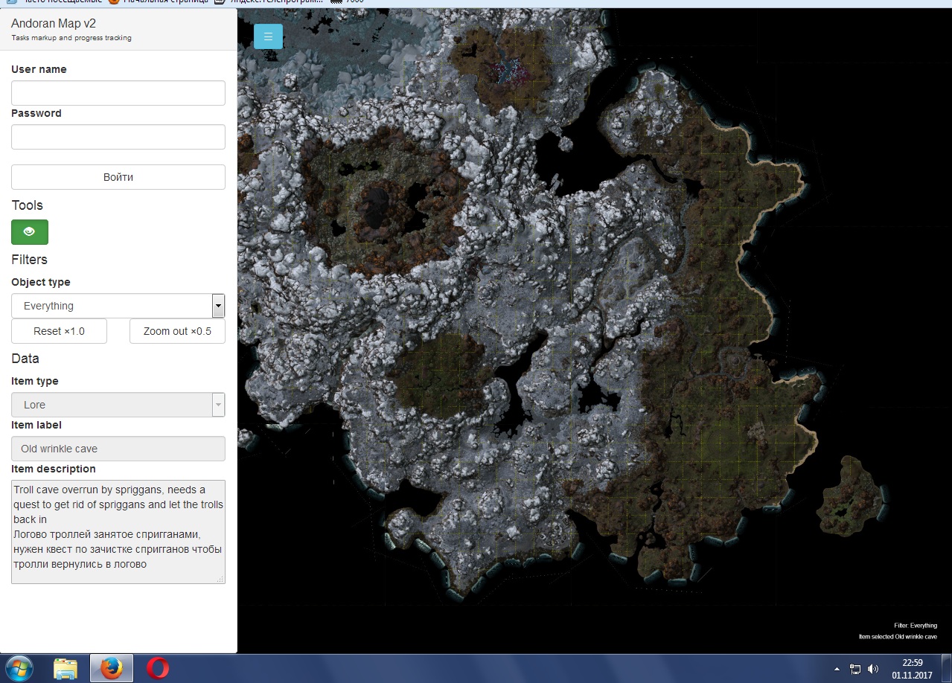
Task: Click the Item description text area
Action: click(x=118, y=531)
